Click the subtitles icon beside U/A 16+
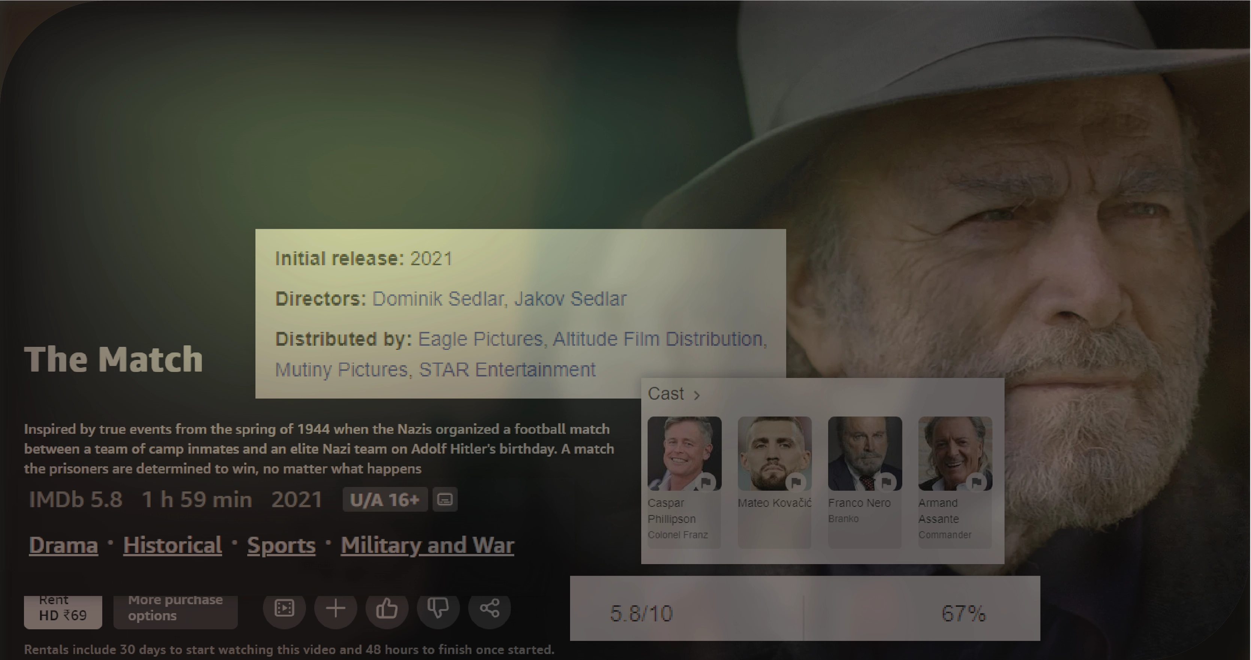Viewport: 1251px width, 660px height. point(445,499)
